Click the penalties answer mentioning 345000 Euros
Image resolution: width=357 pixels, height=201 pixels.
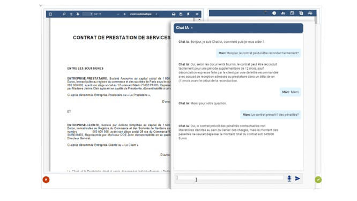tap(228, 132)
